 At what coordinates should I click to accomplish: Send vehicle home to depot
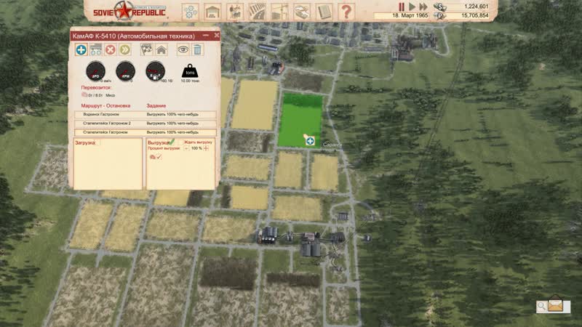coord(162,49)
